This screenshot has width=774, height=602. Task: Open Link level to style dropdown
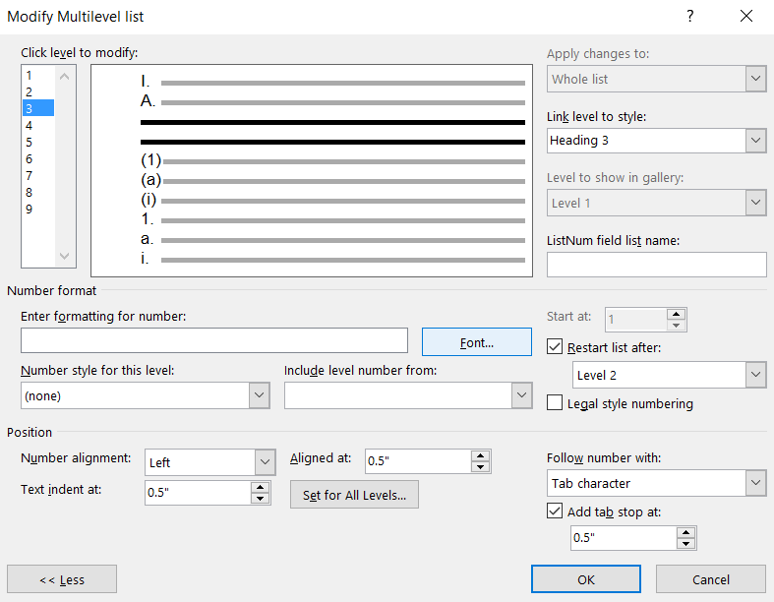tap(755, 141)
